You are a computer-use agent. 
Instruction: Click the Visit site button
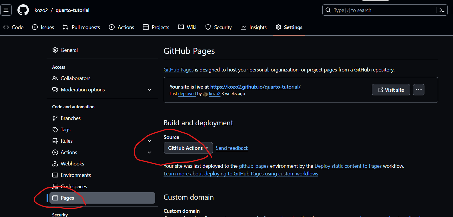click(391, 90)
